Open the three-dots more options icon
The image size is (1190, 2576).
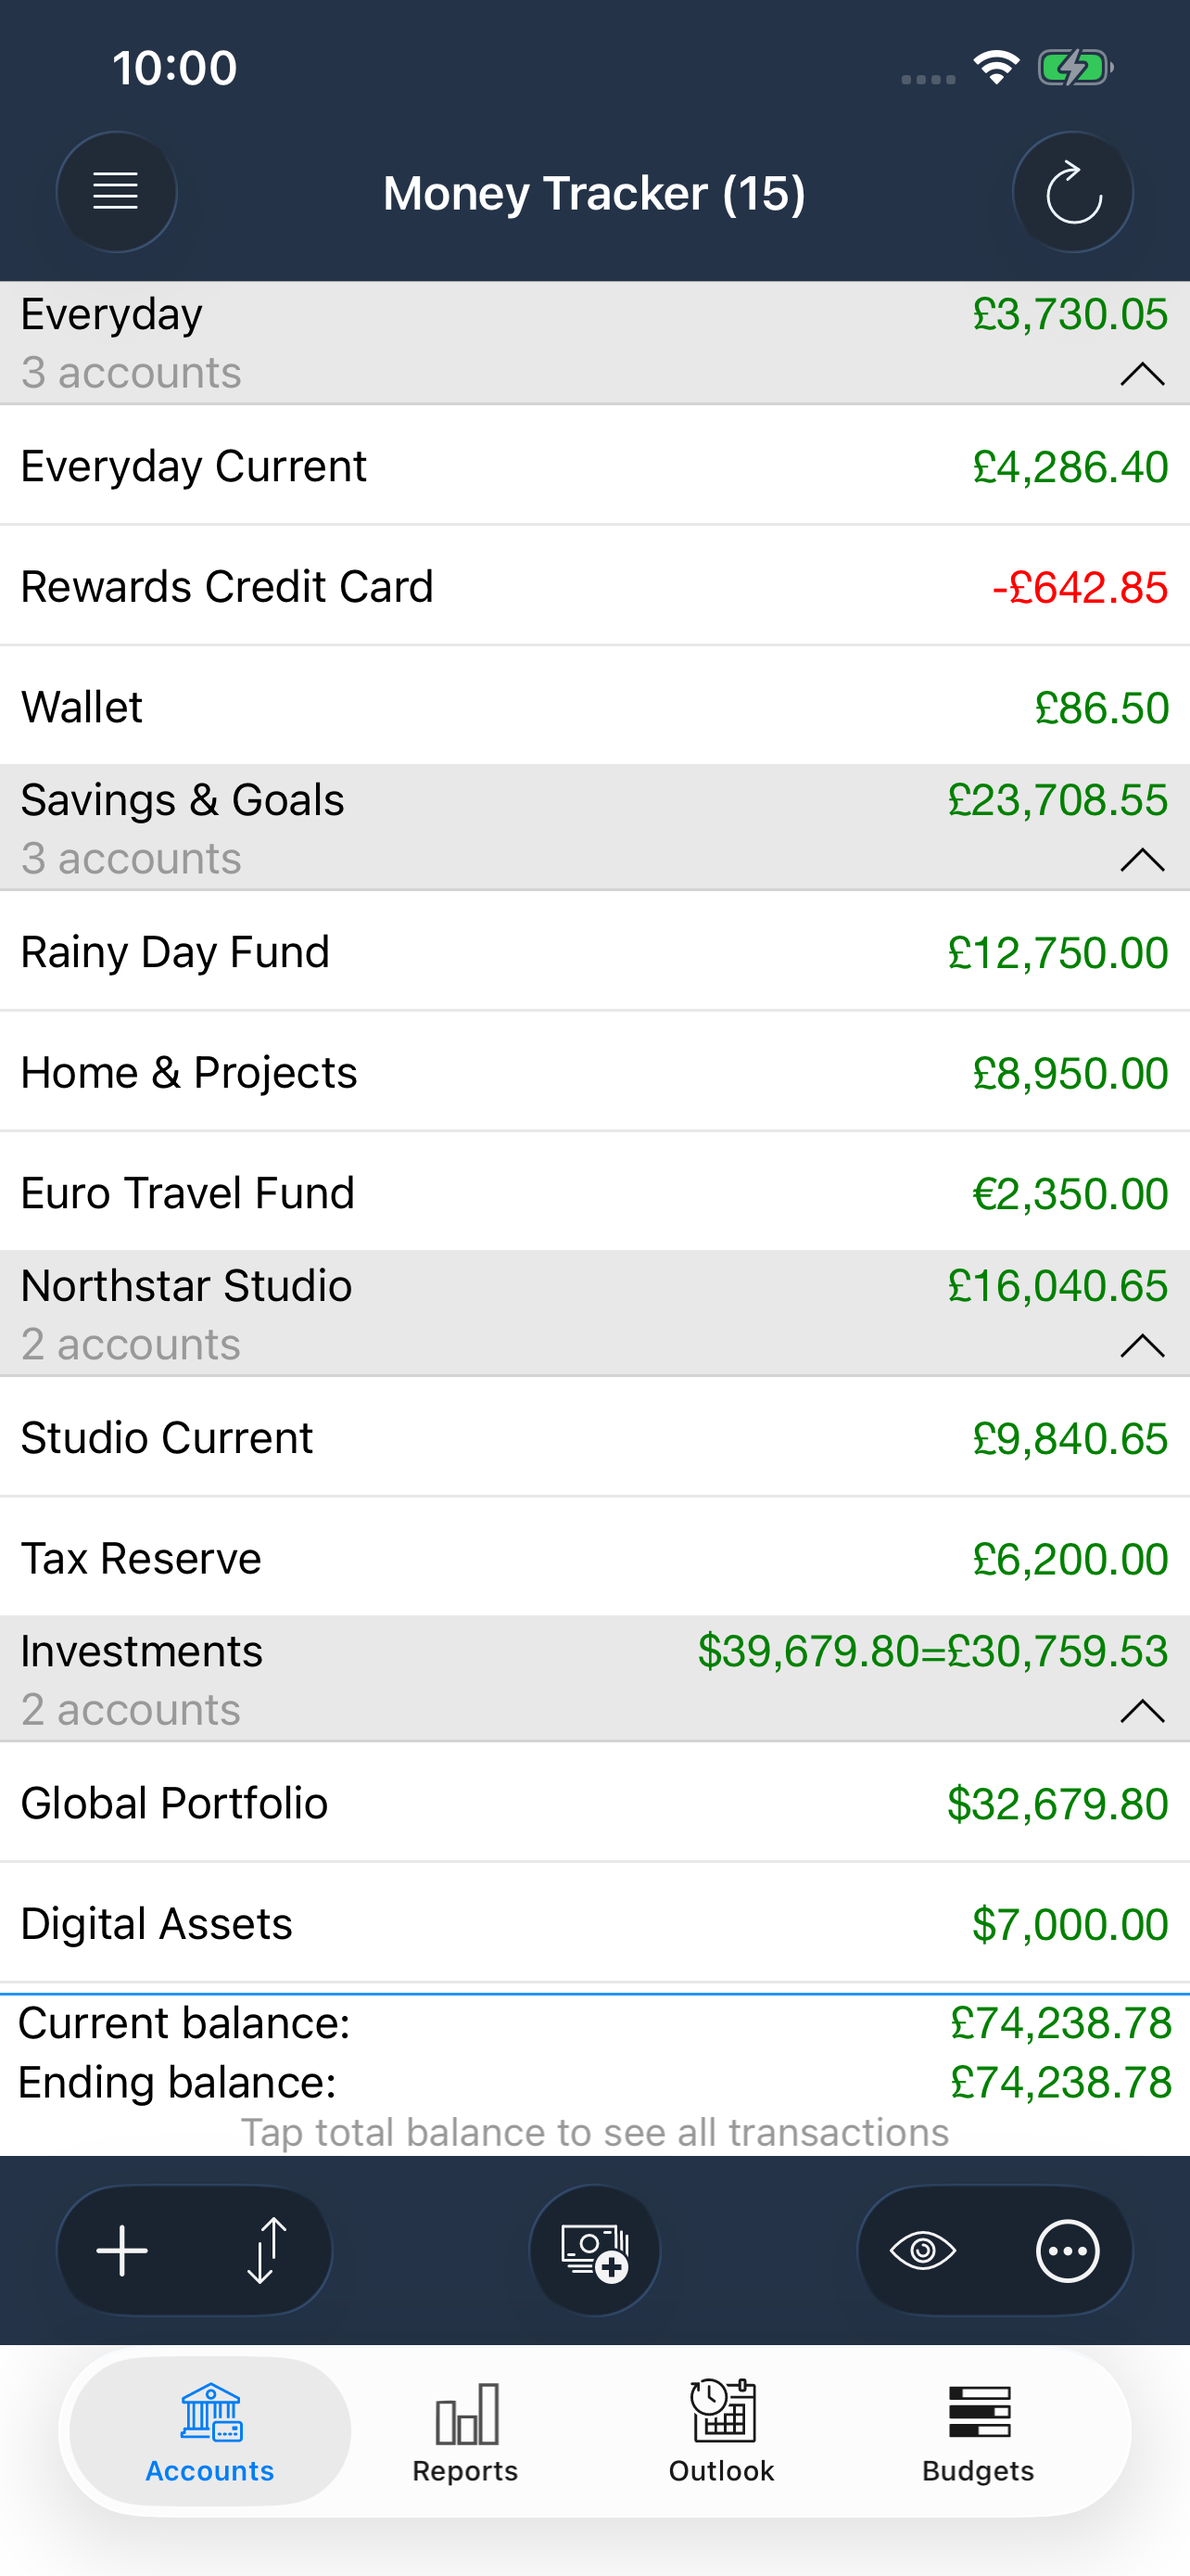click(x=1067, y=2251)
